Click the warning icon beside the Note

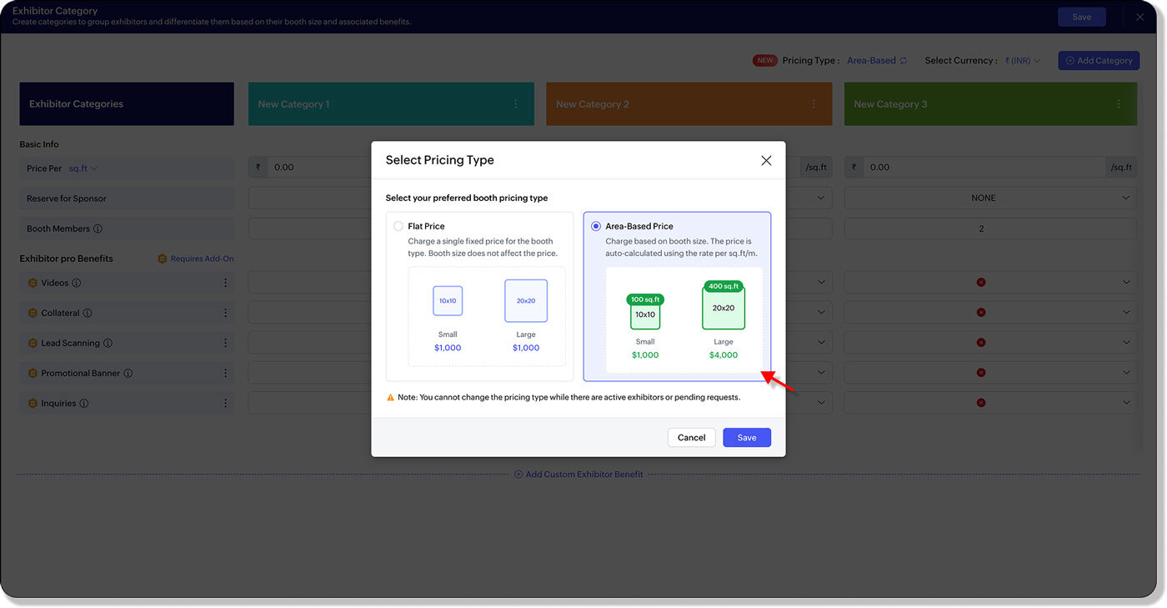click(390, 398)
